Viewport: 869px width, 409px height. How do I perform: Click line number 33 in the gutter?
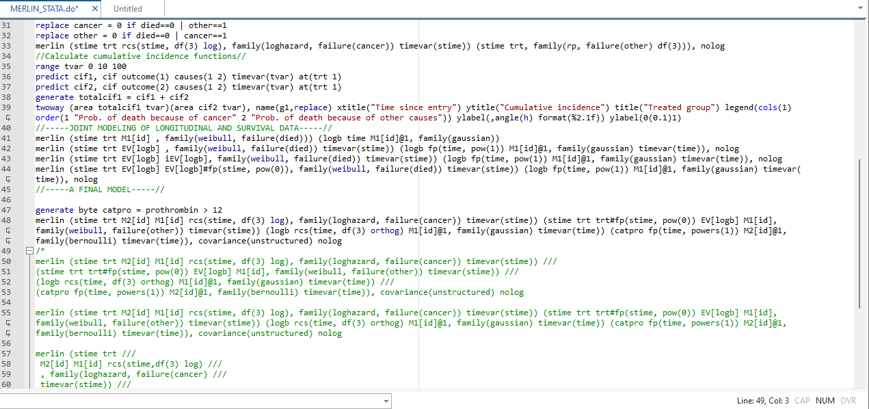coord(7,46)
